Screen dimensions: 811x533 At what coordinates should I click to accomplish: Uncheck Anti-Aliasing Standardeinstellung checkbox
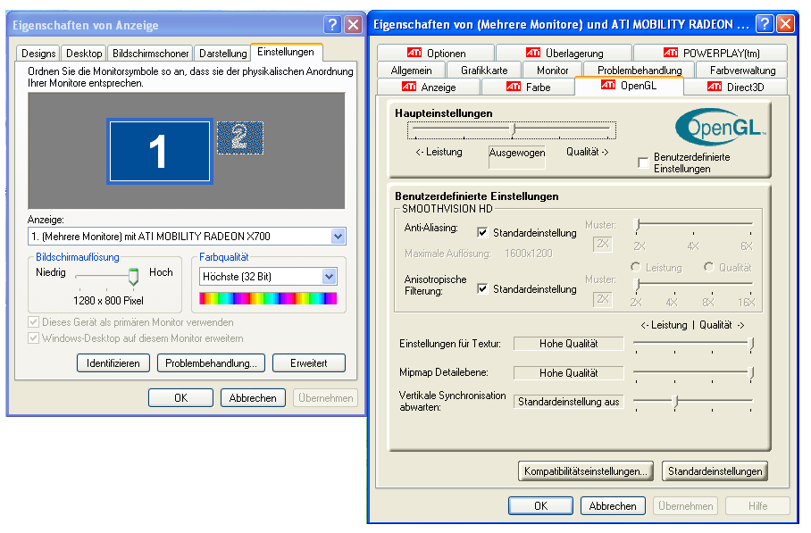(x=482, y=233)
